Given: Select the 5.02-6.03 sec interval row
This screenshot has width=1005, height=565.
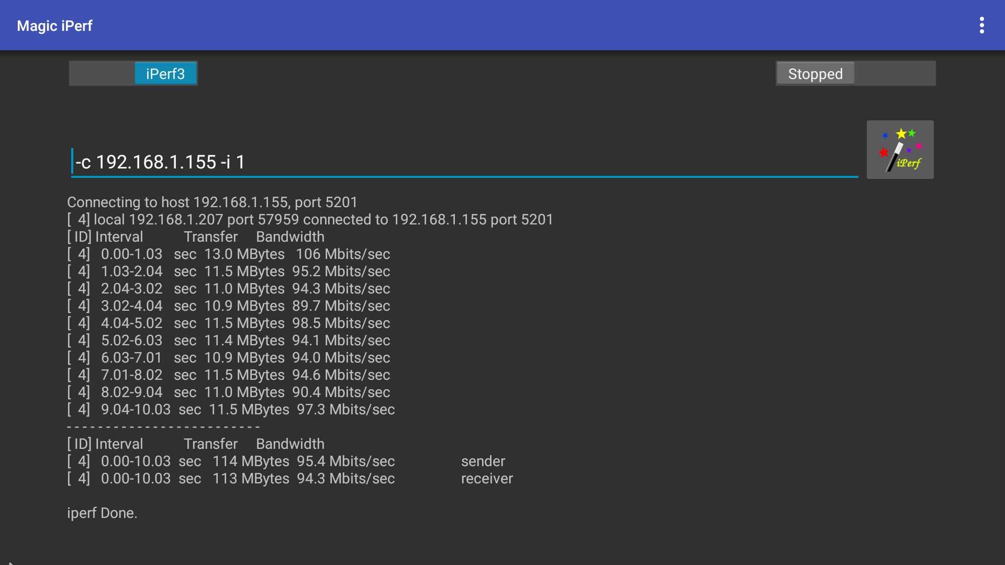Looking at the screenshot, I should (229, 341).
